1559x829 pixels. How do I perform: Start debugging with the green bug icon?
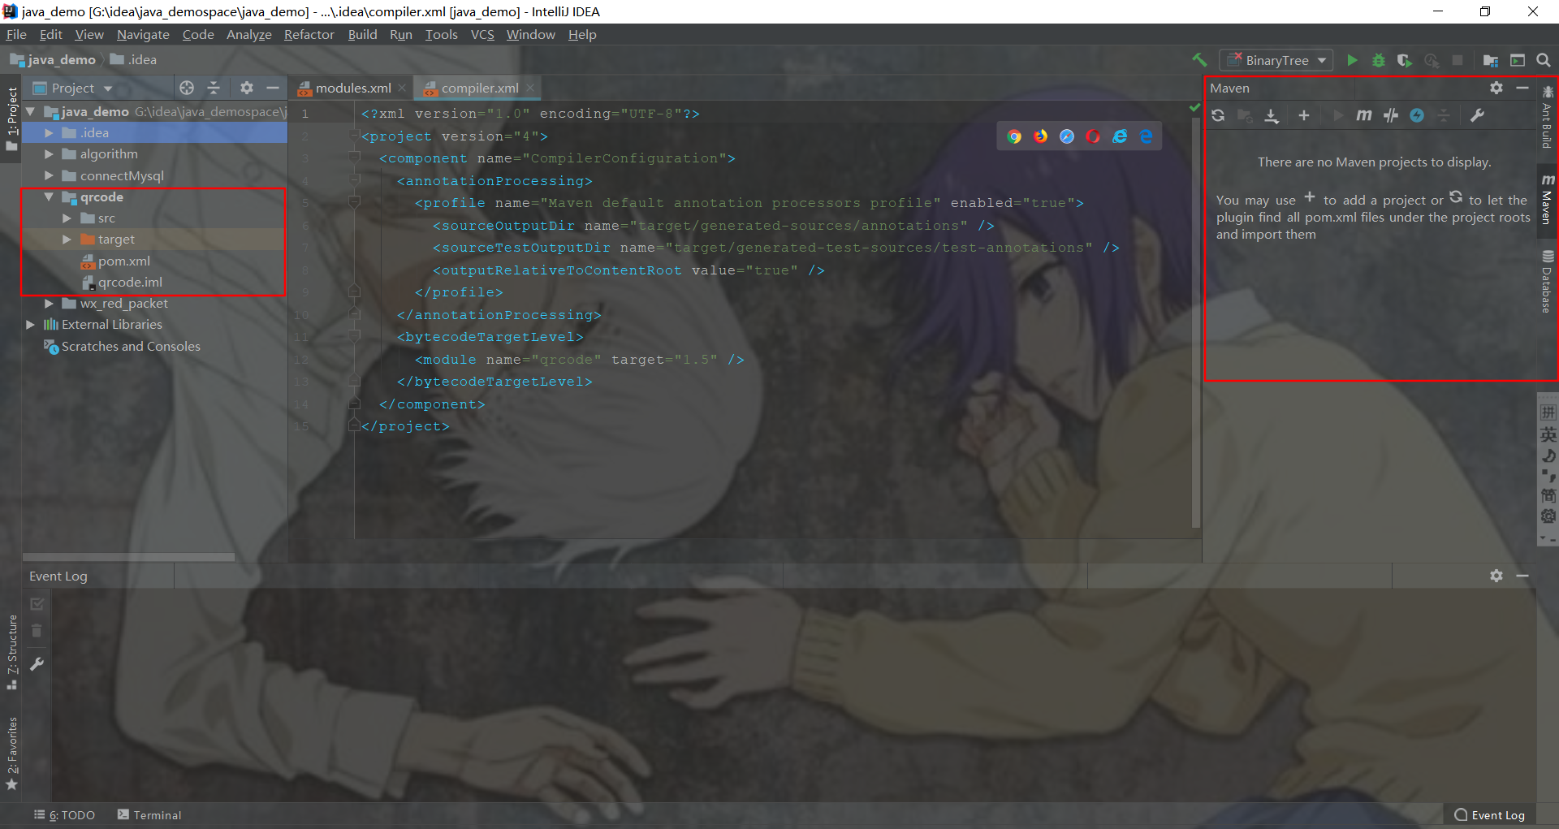coord(1378,60)
